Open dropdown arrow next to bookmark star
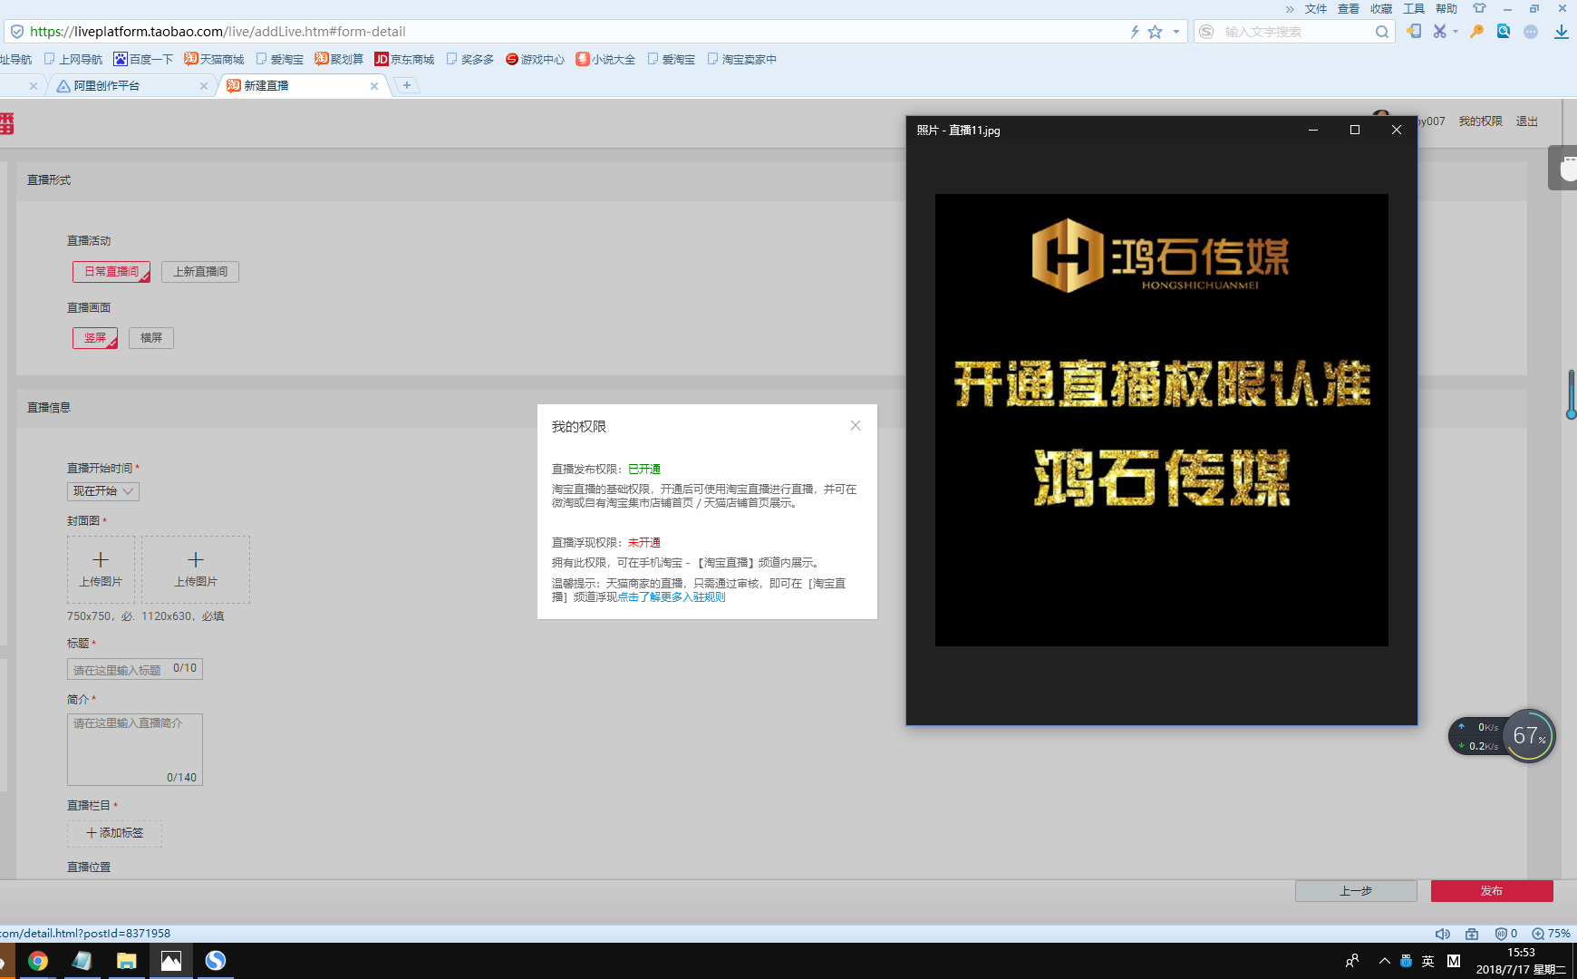 [x=1176, y=32]
